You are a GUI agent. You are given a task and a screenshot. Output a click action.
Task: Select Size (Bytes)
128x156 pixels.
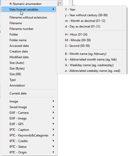point(29,68)
